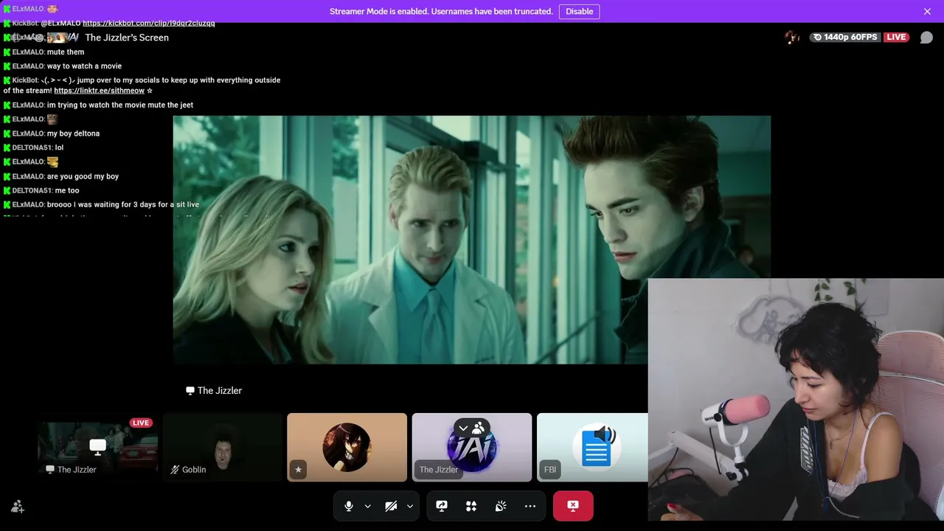Click the muted microphone icon beside Goblin
This screenshot has width=944, height=531.
click(175, 470)
